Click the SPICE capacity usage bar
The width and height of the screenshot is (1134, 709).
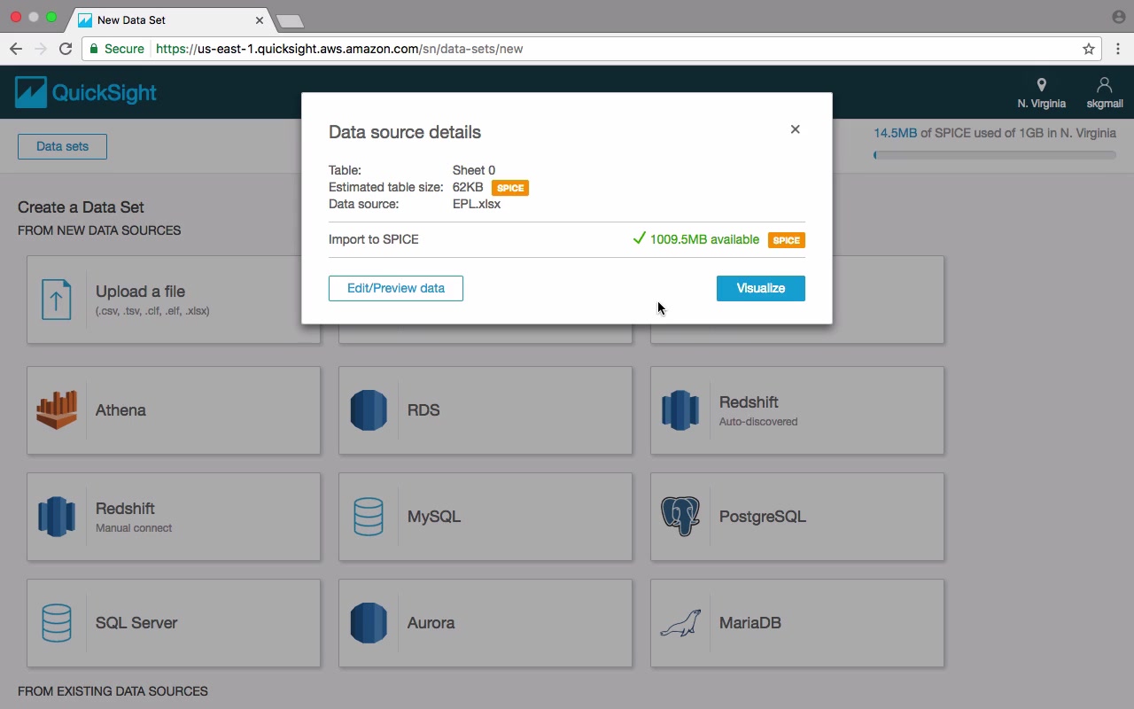click(994, 155)
